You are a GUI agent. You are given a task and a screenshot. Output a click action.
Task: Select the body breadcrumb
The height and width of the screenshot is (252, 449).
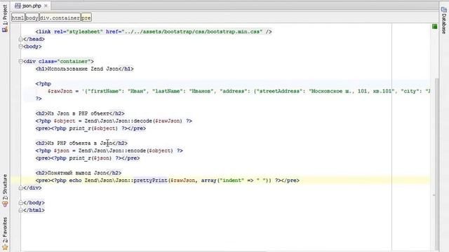(32, 17)
